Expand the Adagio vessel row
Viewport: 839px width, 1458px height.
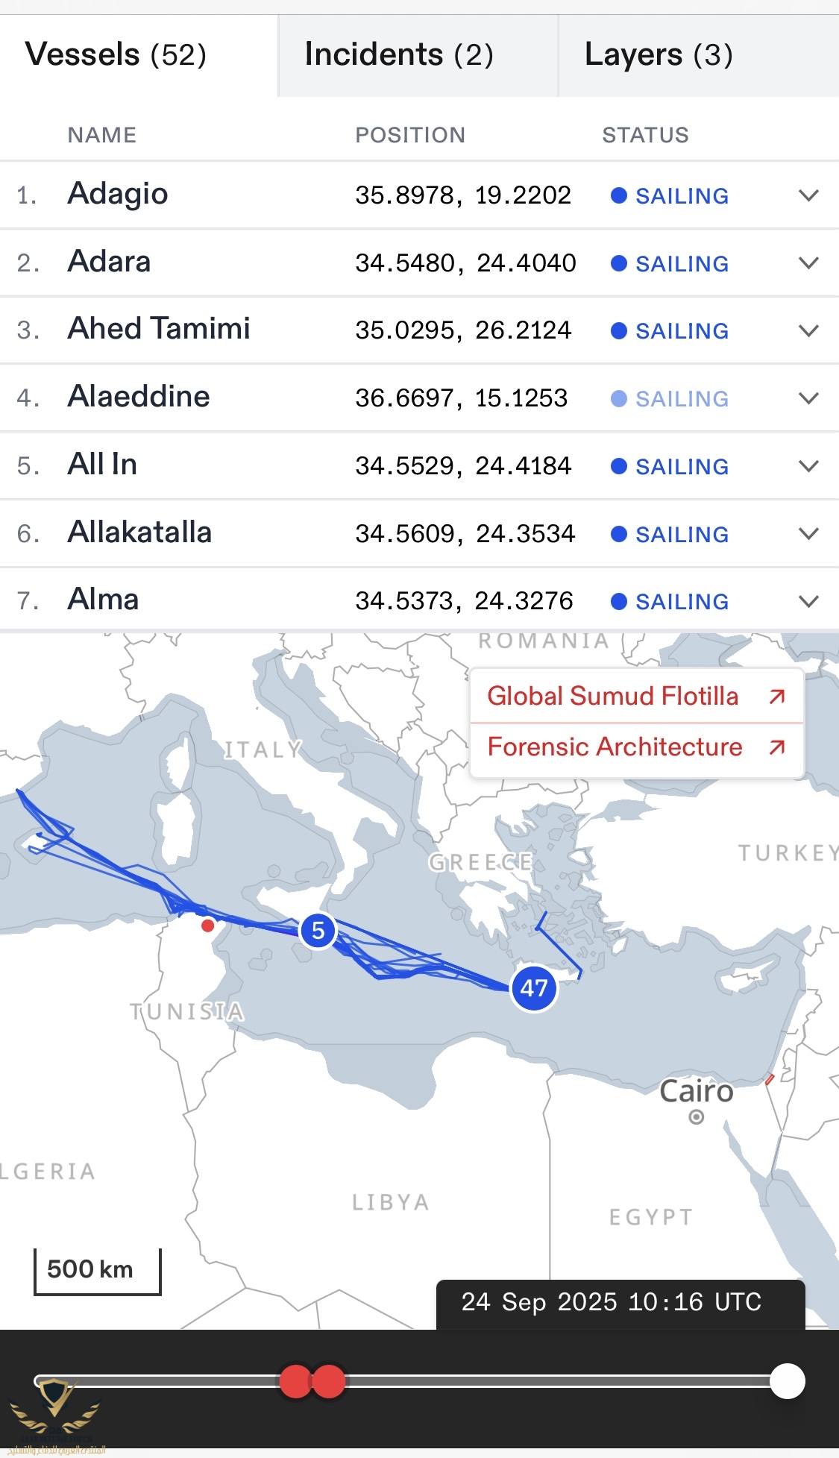point(808,195)
